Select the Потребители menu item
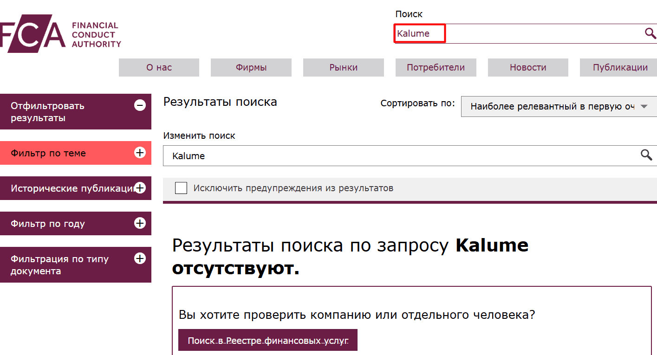 (x=436, y=67)
